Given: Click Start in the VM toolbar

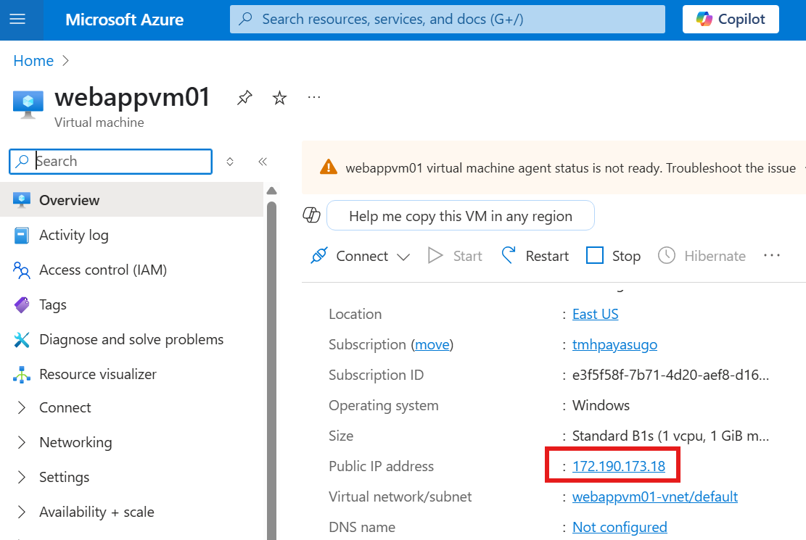Looking at the screenshot, I should [455, 256].
